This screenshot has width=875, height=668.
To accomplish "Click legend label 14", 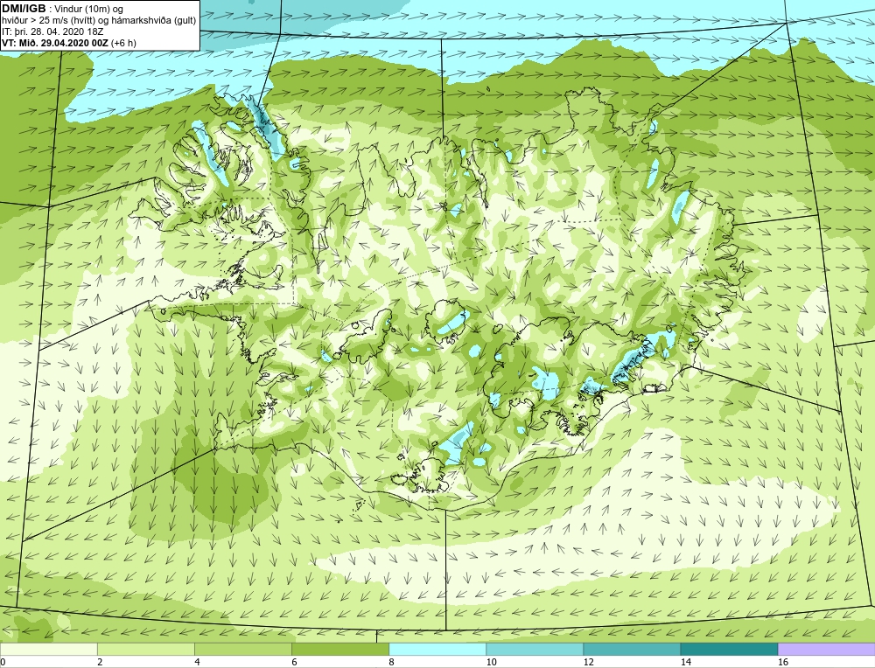I will coord(686,662).
